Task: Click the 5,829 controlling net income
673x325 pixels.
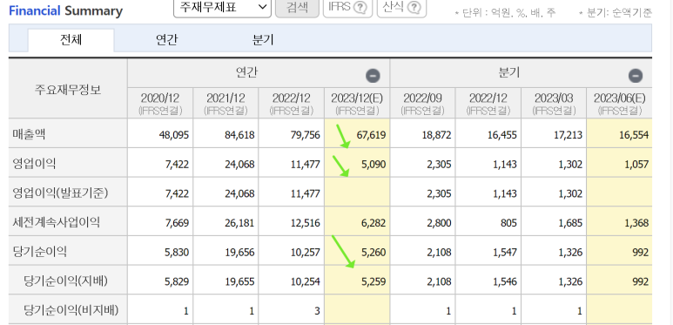Action: click(x=177, y=282)
